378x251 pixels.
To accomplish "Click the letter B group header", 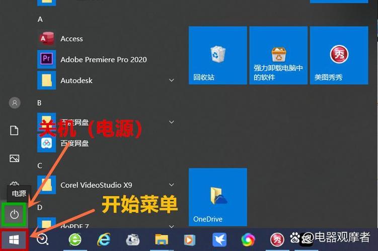I will 39,103.
